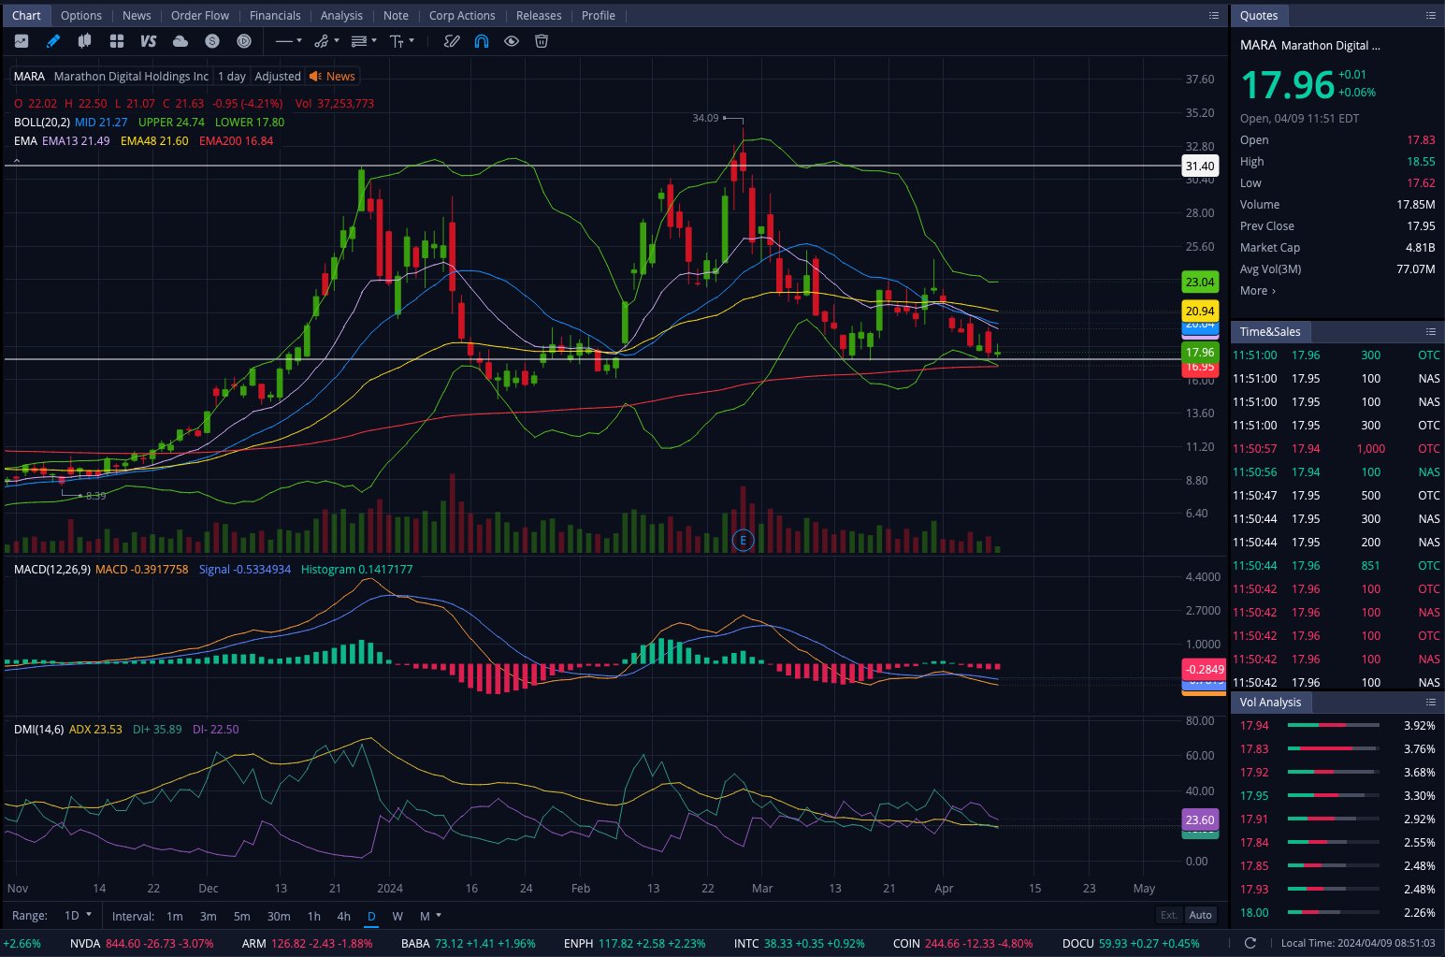Click the cloud icon in the chart toolbar

181,41
